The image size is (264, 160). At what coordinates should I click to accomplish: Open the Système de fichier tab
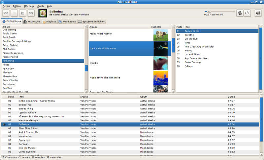tap(91, 22)
